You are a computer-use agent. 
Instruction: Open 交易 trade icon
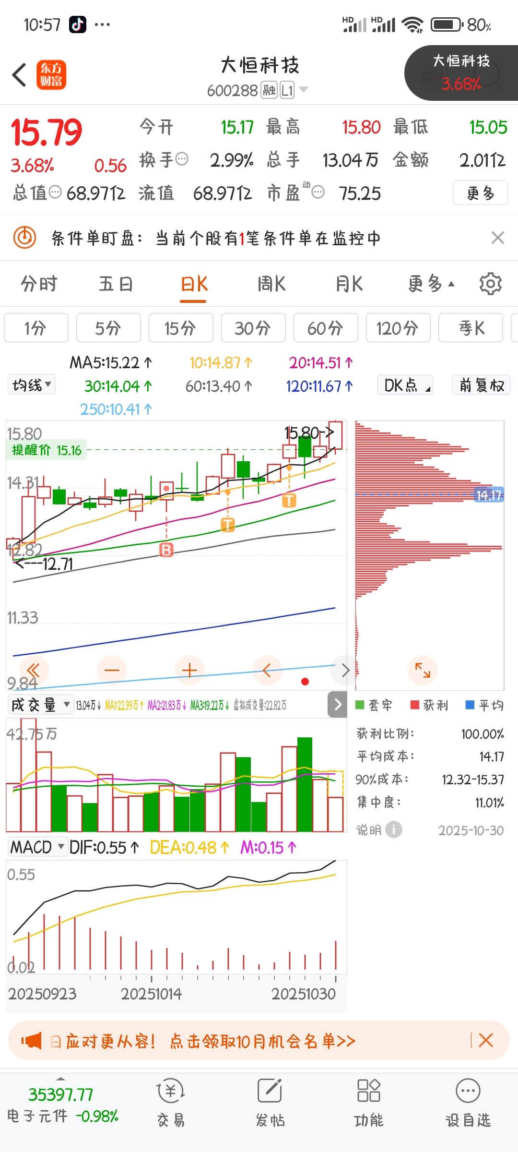[x=171, y=1102]
